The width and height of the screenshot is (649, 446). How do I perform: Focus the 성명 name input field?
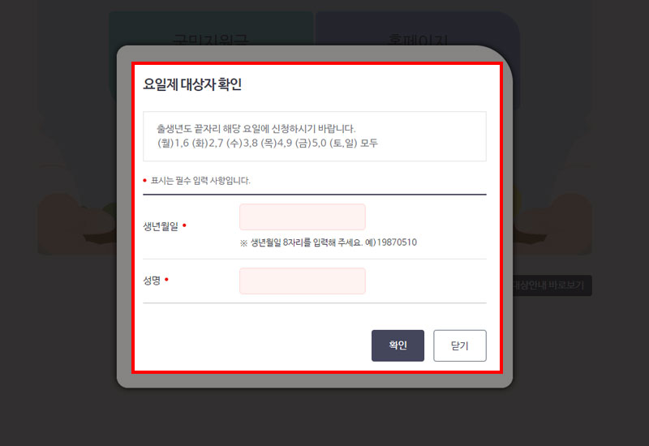click(302, 281)
